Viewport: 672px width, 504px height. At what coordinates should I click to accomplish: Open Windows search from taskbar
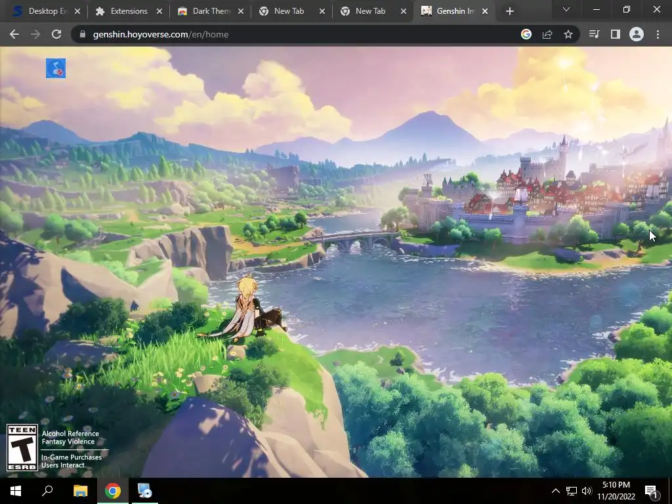click(x=47, y=491)
